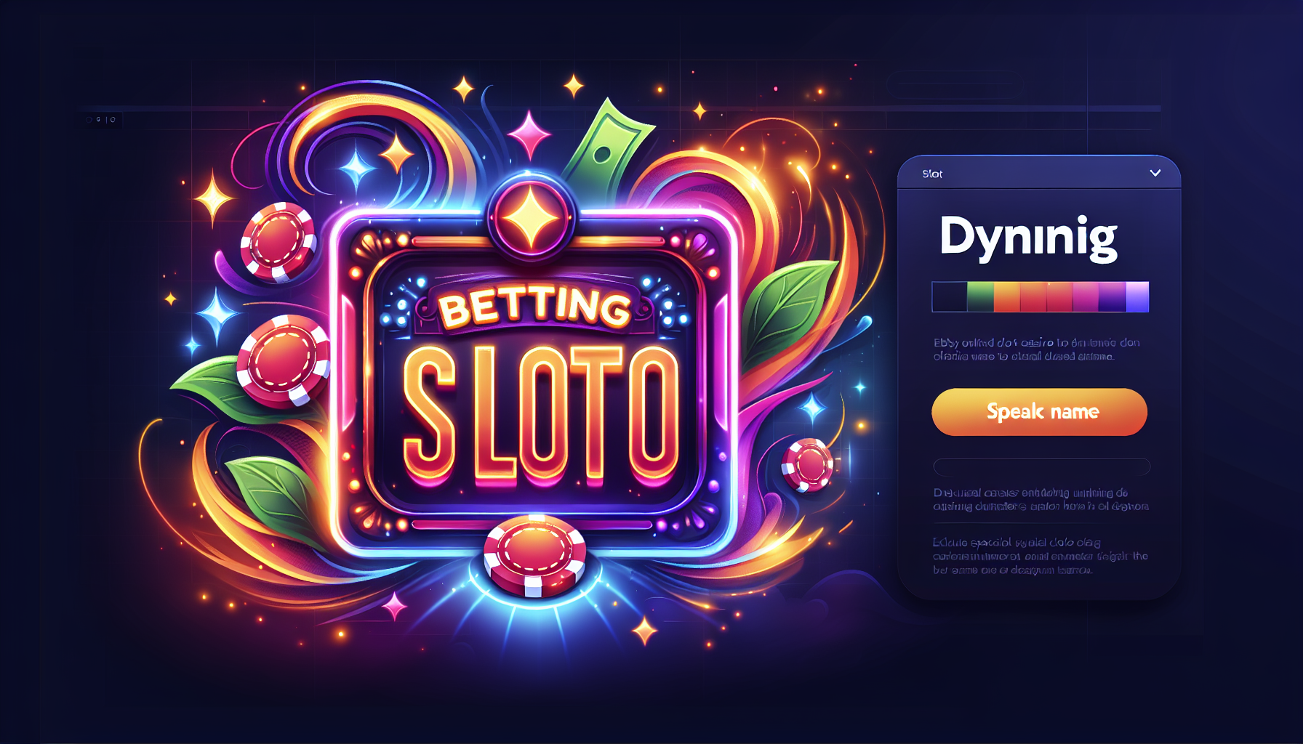Image resolution: width=1303 pixels, height=744 pixels.
Task: Click the small poker chip right of the frame
Action: point(807,465)
